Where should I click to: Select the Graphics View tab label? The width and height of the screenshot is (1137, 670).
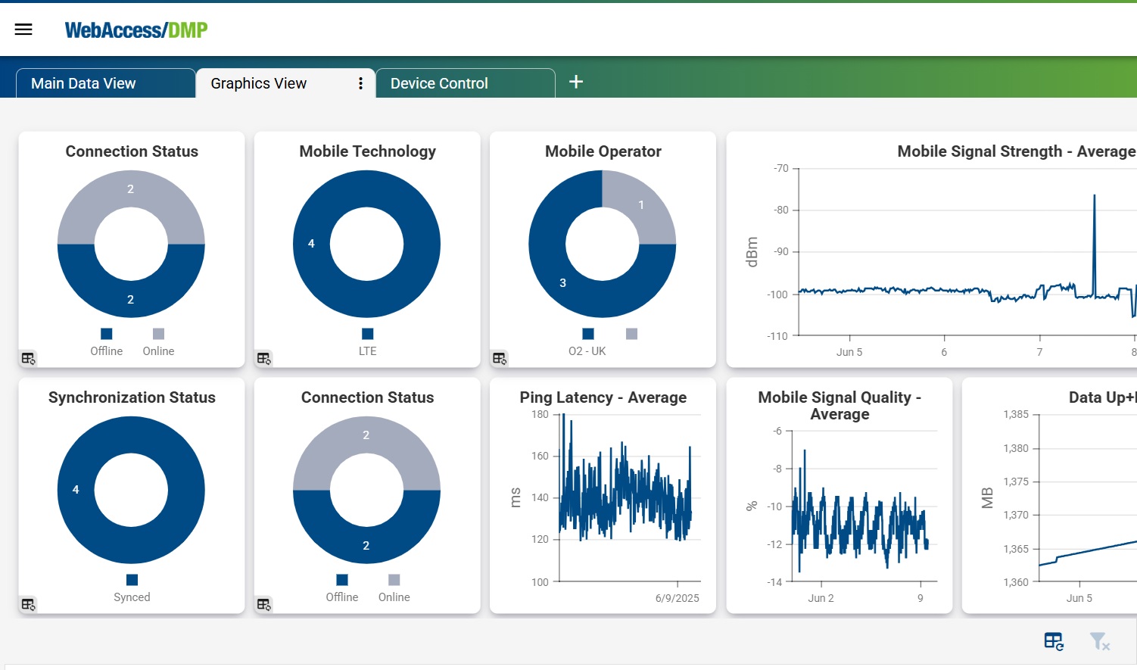pos(259,83)
